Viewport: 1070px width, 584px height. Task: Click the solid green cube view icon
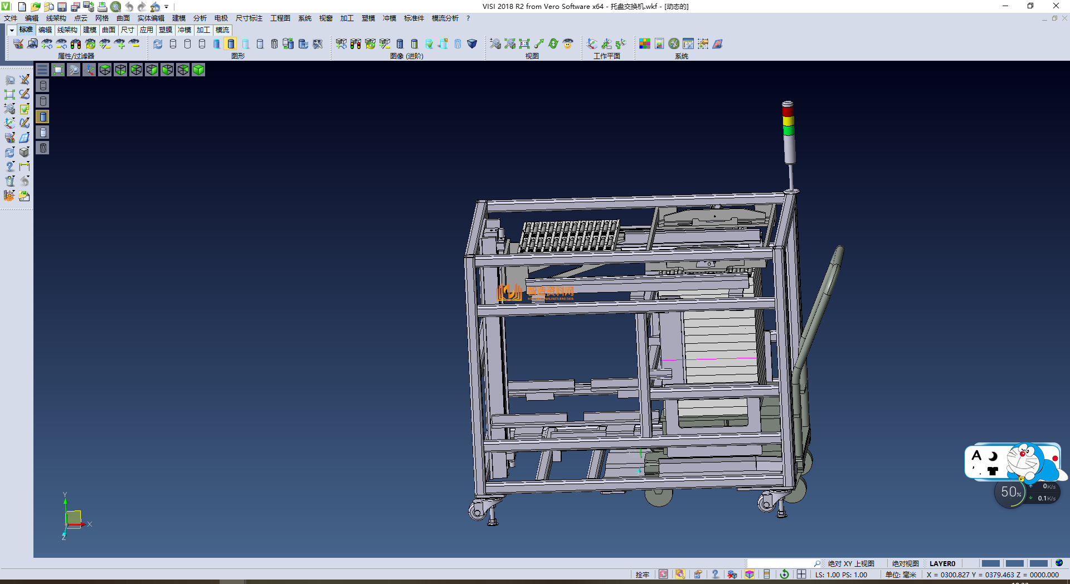(198, 70)
